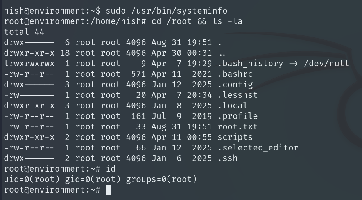The image size is (362, 200).
Task: Click the typed "id" command
Action: click(111, 169)
